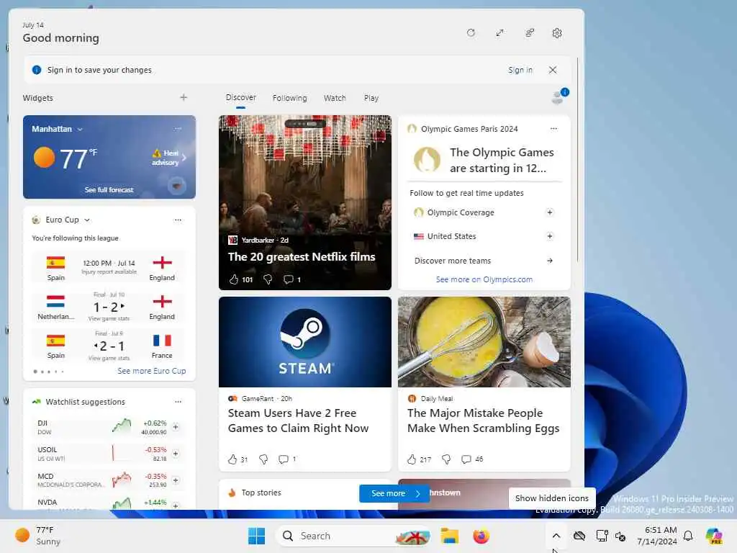Open the Steam logo article thumbnail
737x553 pixels.
point(305,342)
